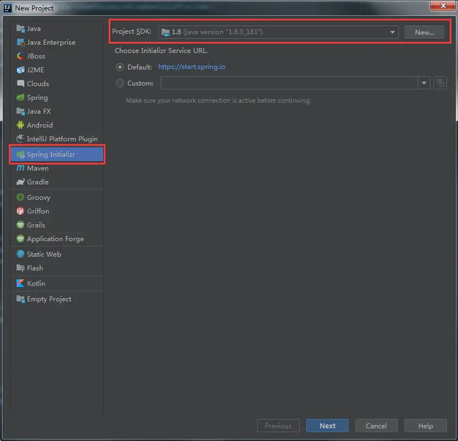Expand the Custom URL dropdown arrow

[x=424, y=83]
